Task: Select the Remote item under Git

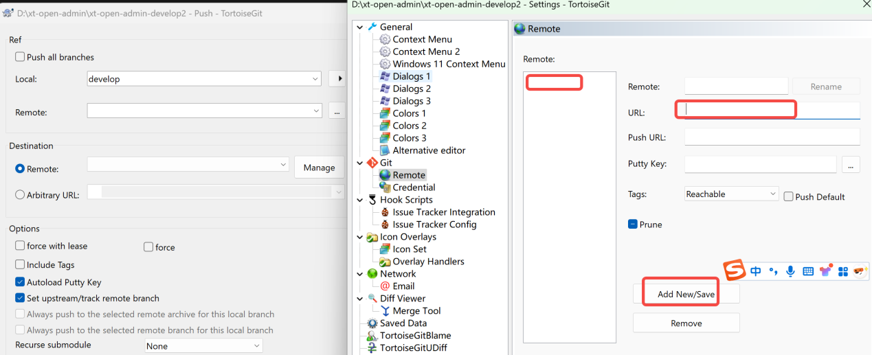Action: point(409,175)
